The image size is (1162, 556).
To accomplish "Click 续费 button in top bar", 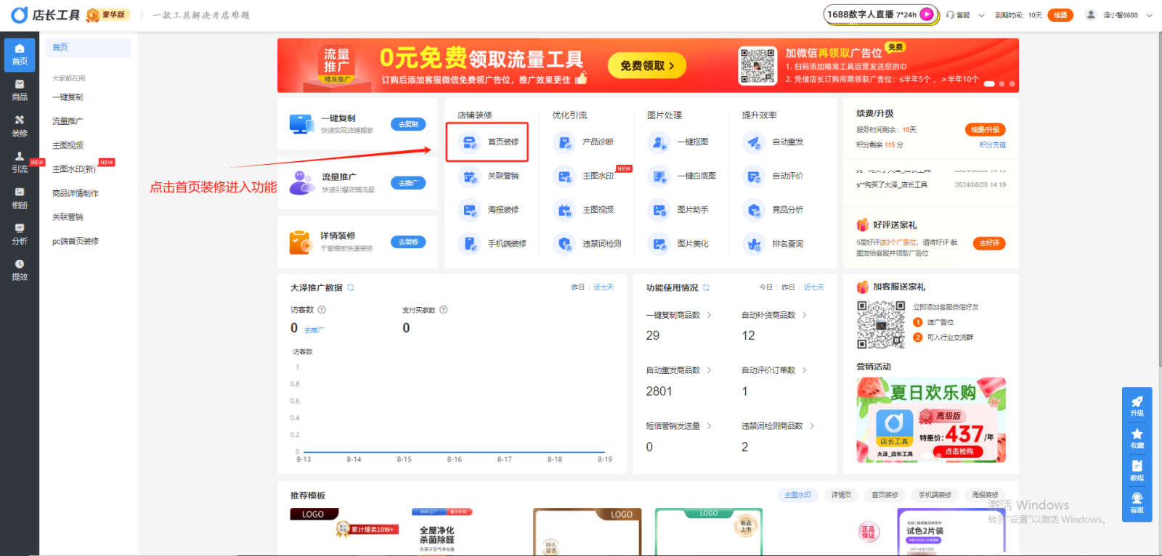I will (x=1060, y=15).
